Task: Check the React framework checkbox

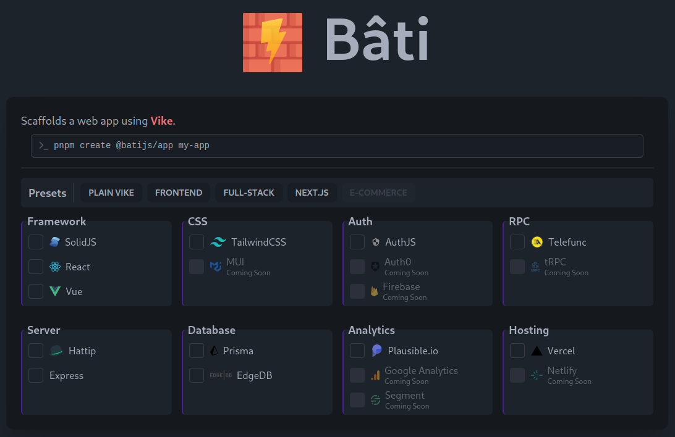Action: [36, 267]
